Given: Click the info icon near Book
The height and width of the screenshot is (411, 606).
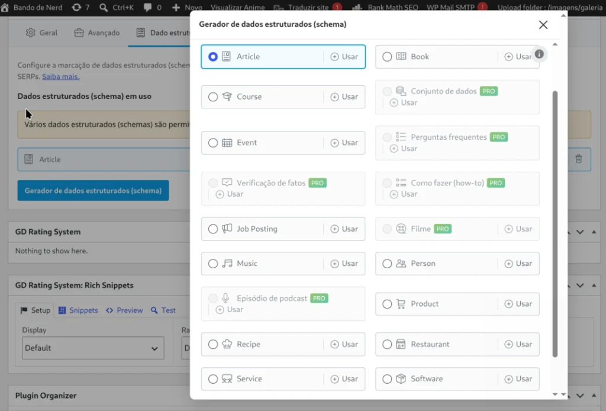Looking at the screenshot, I should pyautogui.click(x=539, y=54).
